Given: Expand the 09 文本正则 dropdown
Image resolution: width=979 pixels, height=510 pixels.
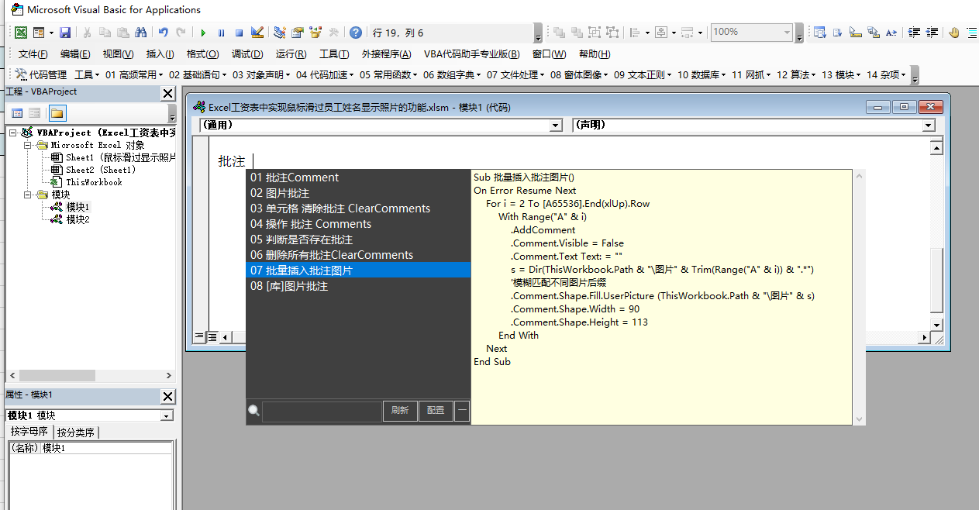Looking at the screenshot, I should pos(643,74).
